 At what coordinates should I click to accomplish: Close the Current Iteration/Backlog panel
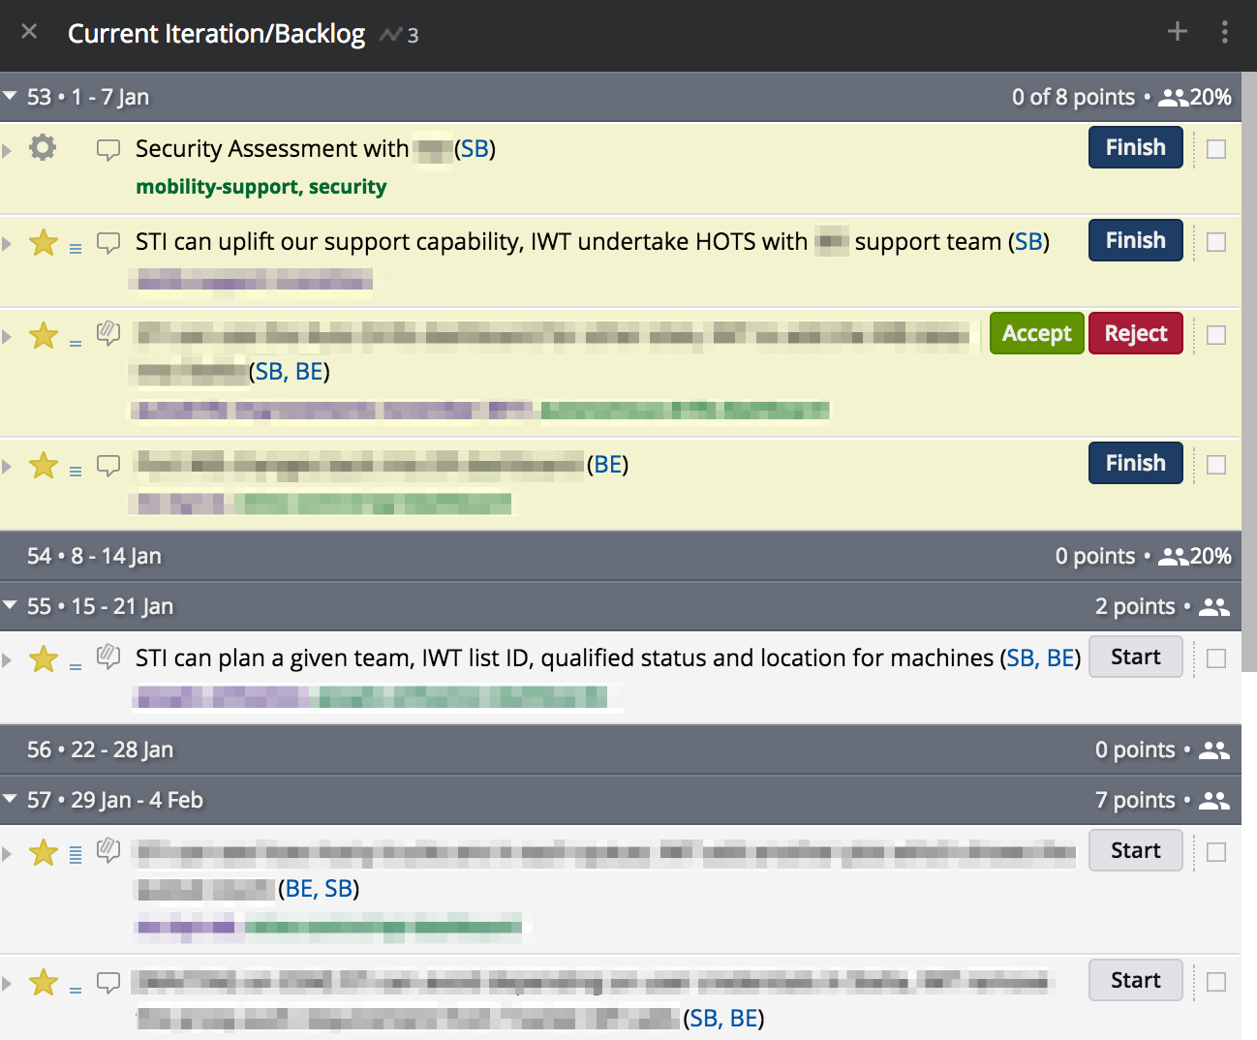click(x=29, y=32)
